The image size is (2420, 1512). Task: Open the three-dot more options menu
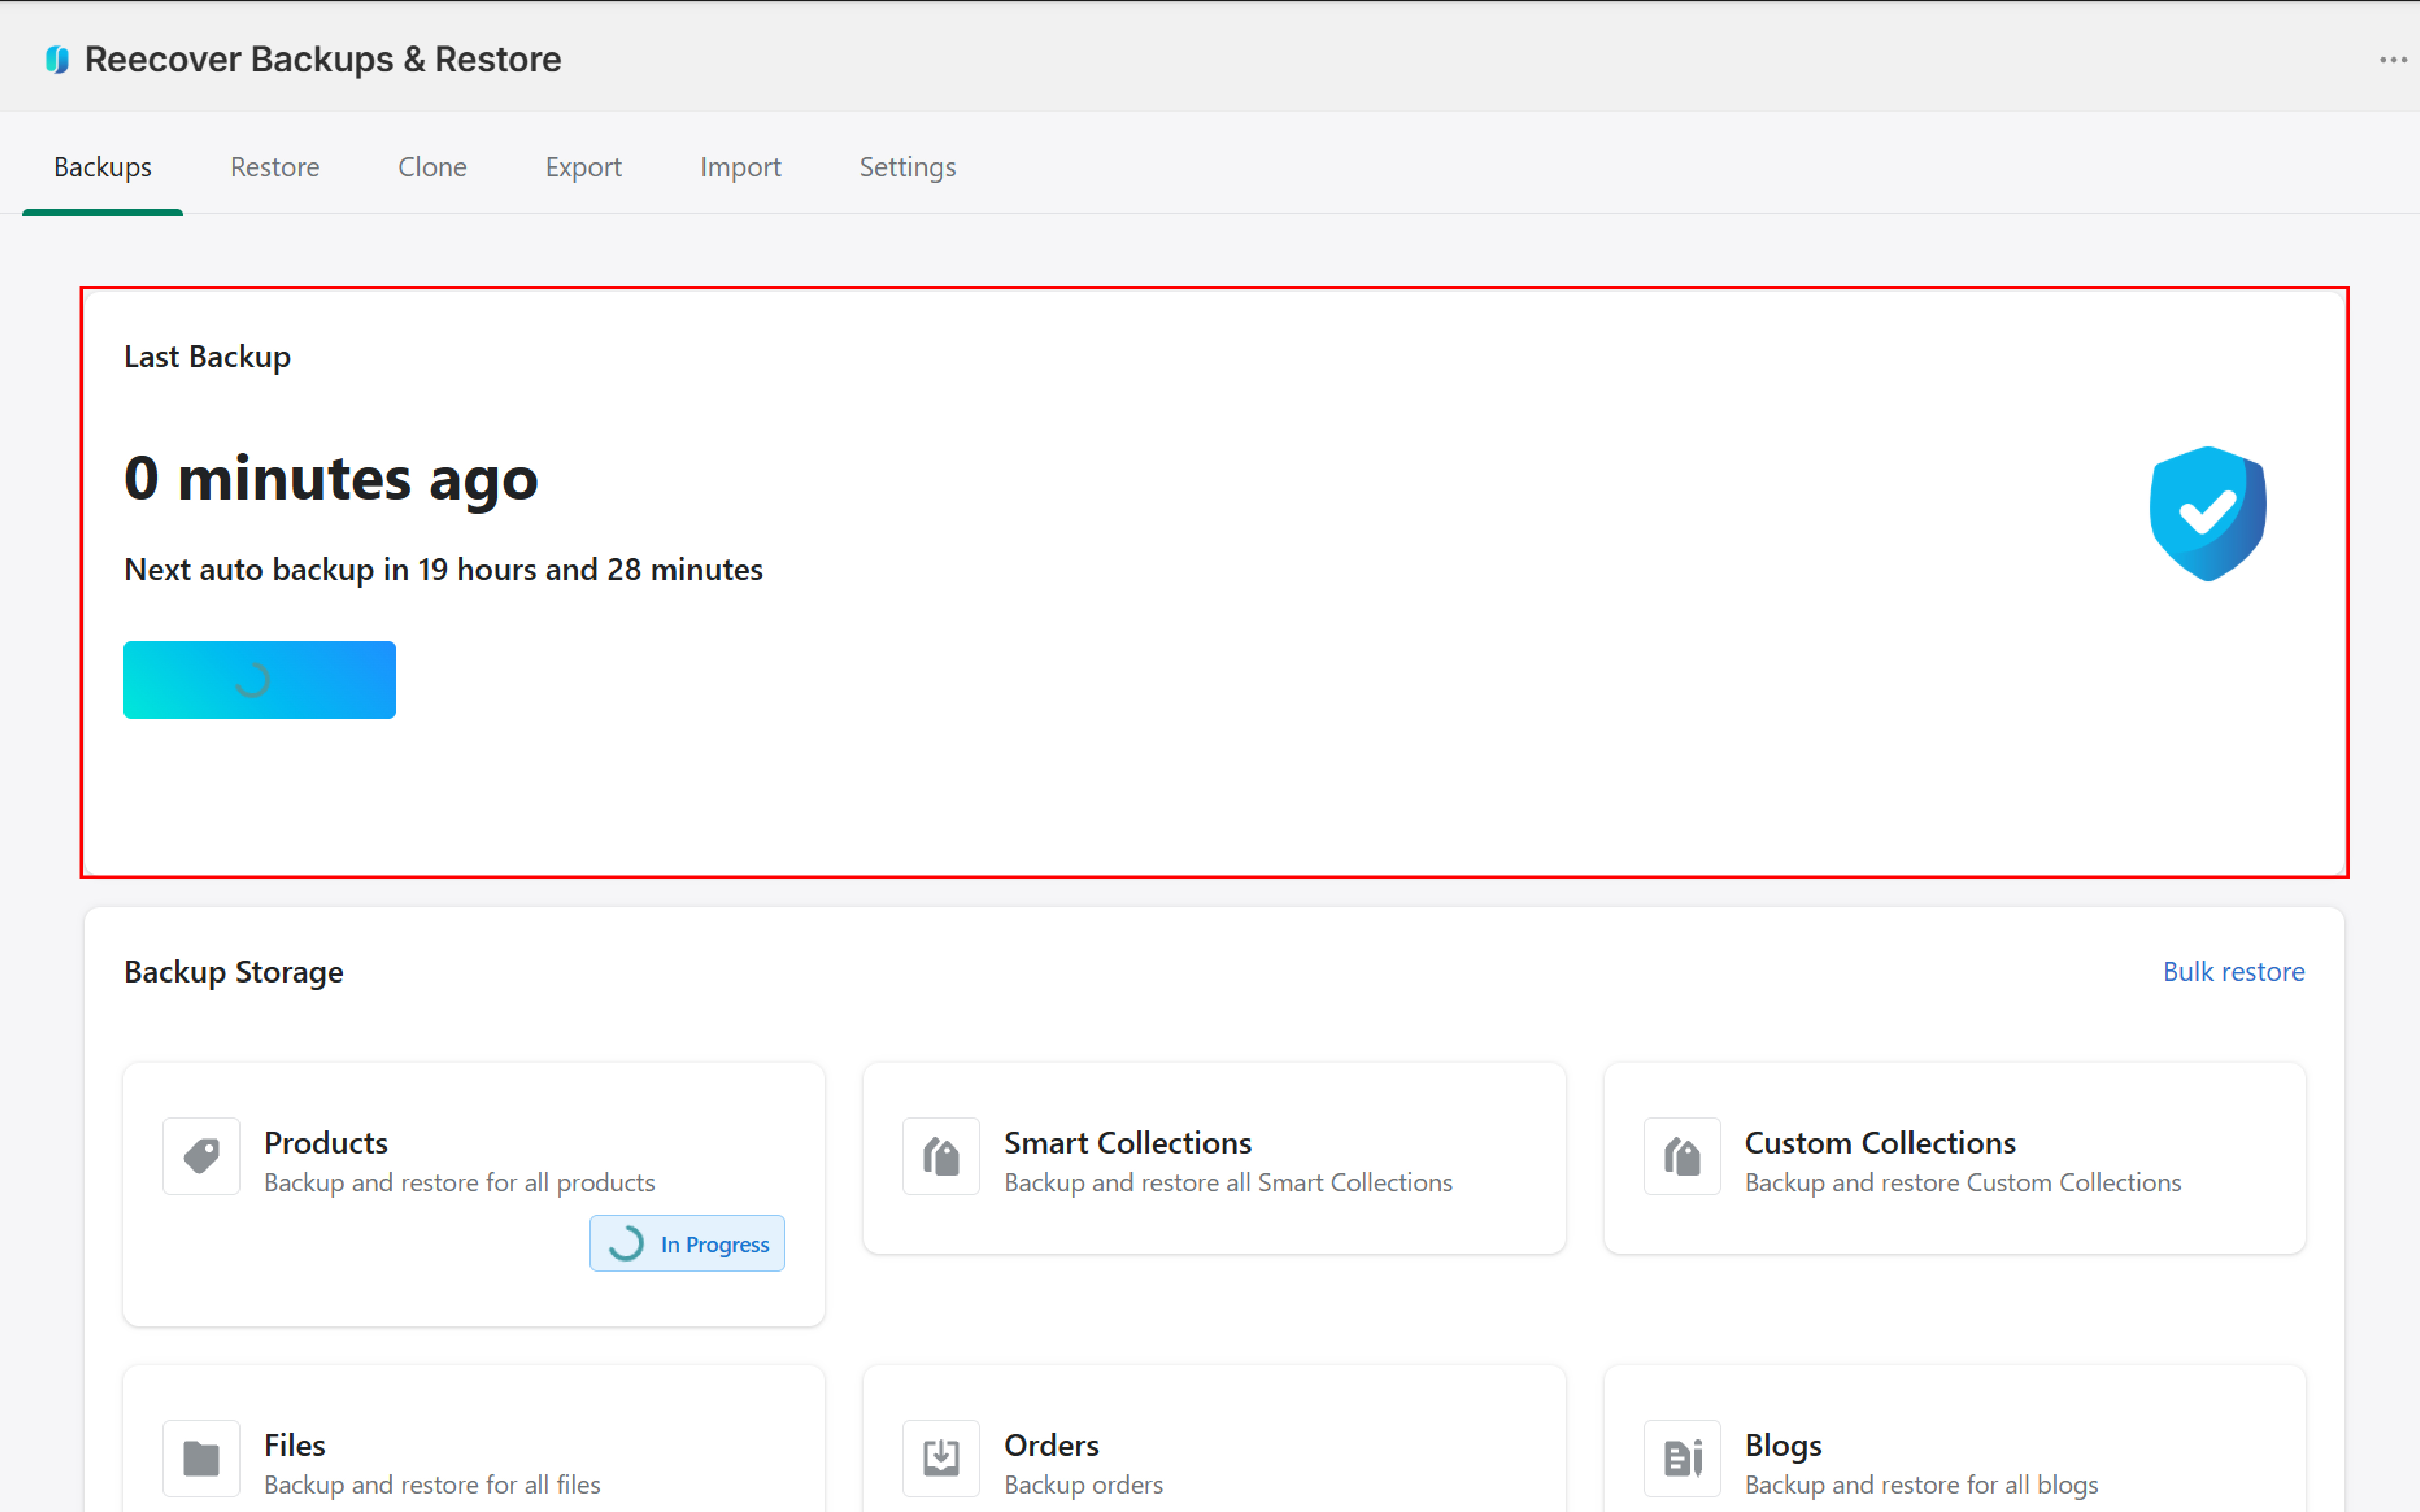(x=2393, y=60)
